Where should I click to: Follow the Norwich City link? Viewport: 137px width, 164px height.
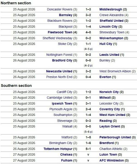click(x=109, y=92)
